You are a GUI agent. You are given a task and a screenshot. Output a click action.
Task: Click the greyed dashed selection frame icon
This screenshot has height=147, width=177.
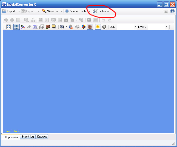41,20
